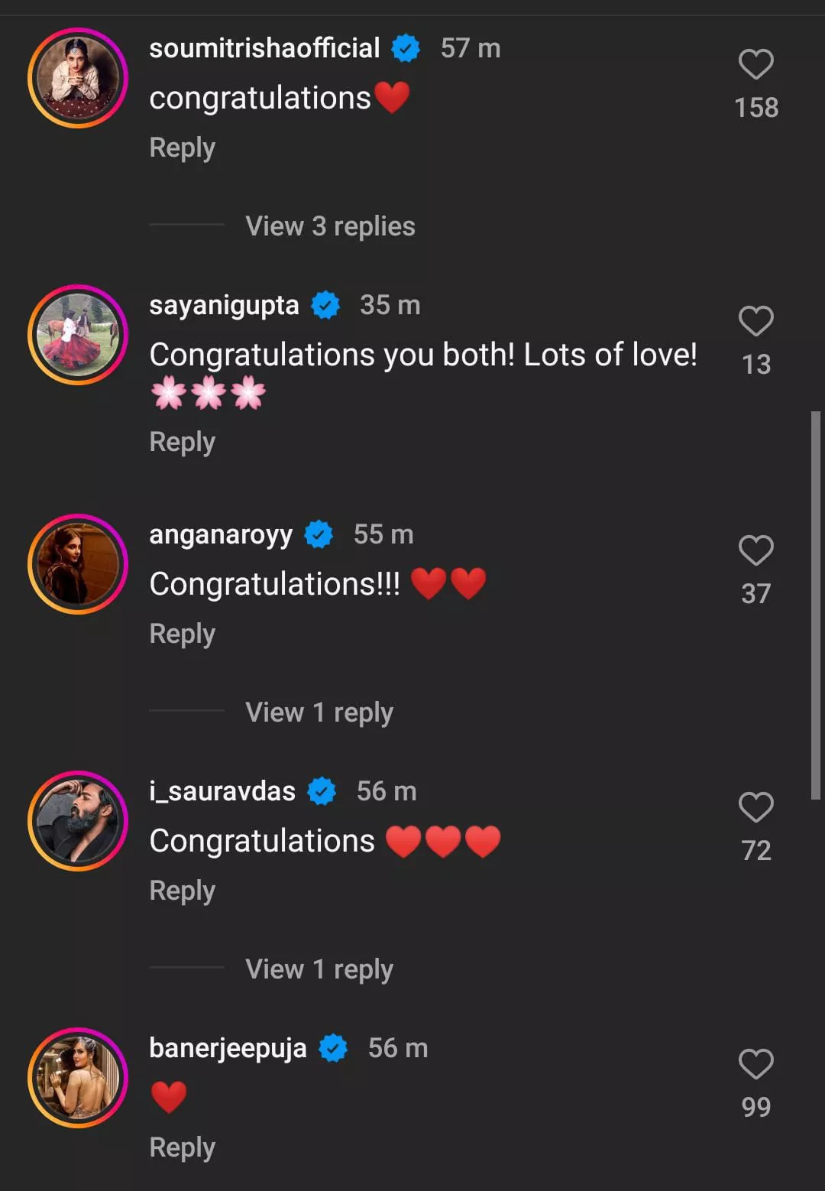825x1191 pixels.
Task: View i_sauravdas's profile avatar
Action: click(78, 821)
